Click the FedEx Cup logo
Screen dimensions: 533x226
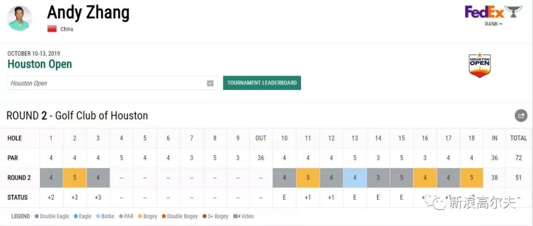click(493, 12)
